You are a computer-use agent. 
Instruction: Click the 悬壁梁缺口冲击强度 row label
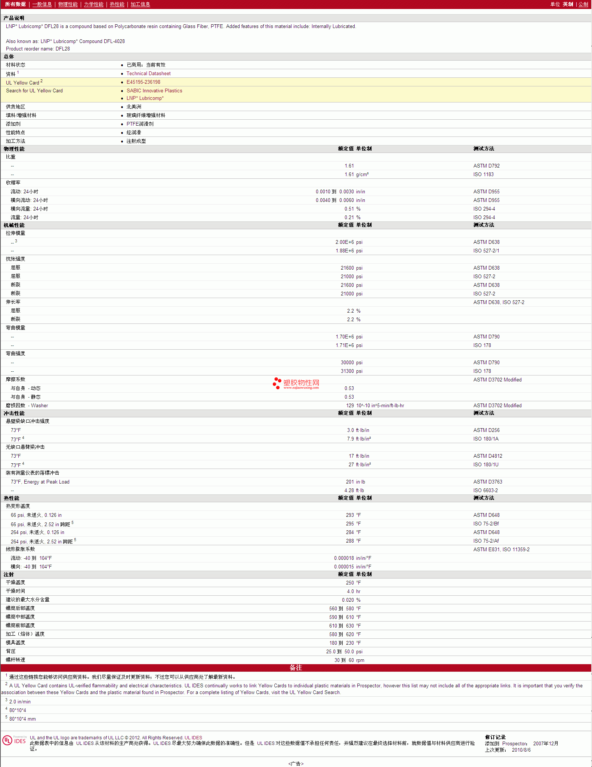click(28, 421)
